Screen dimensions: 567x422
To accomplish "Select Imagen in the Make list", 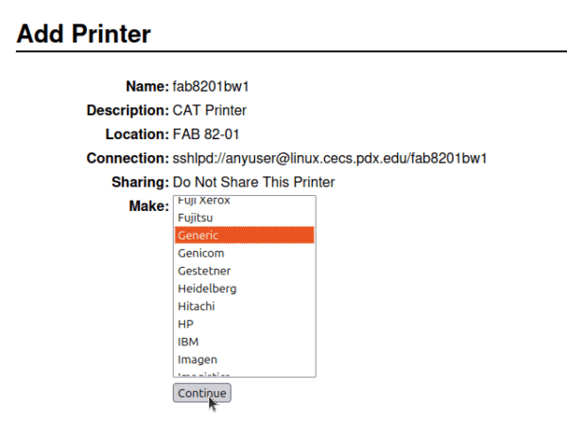I will point(197,360).
